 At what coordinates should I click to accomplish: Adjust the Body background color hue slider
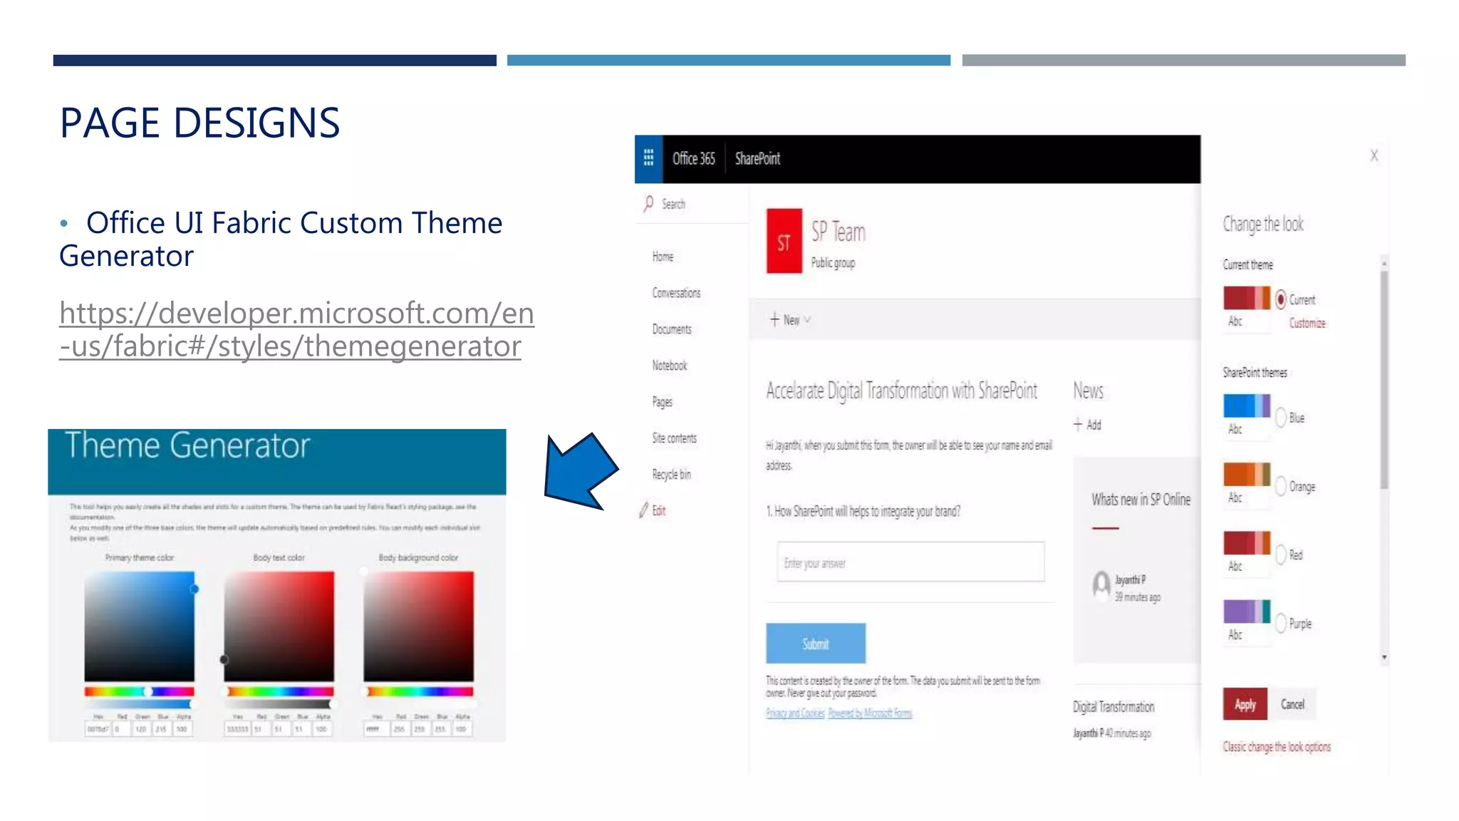420,691
